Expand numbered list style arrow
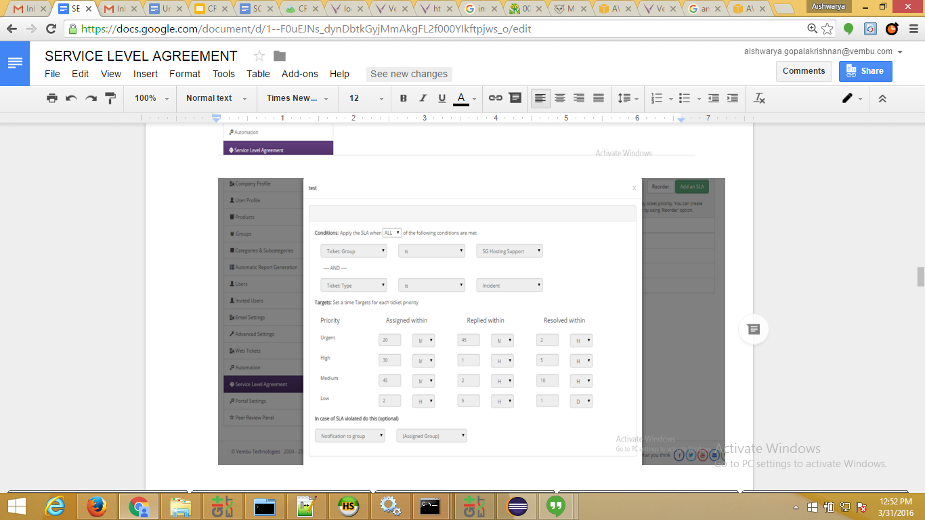The width and height of the screenshot is (925, 520). [x=670, y=99]
